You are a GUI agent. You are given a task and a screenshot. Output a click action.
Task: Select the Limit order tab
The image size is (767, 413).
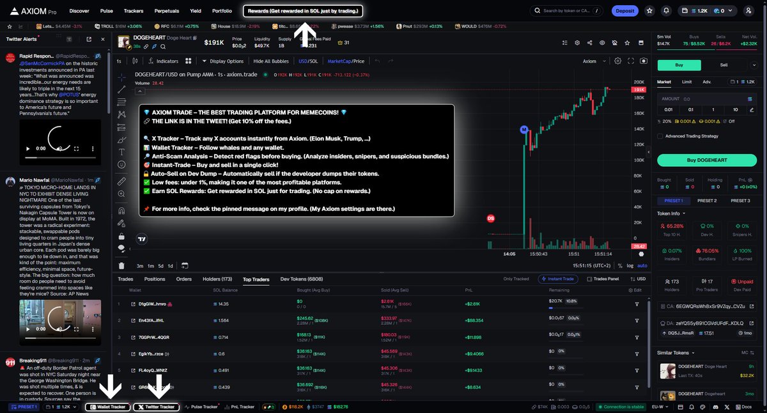coord(686,82)
